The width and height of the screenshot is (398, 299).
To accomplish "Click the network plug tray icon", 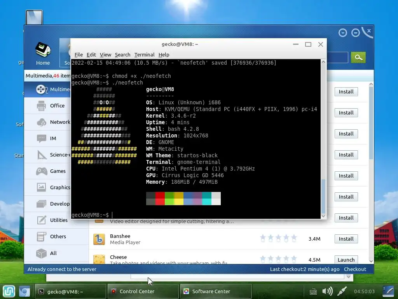I will pos(342,291).
